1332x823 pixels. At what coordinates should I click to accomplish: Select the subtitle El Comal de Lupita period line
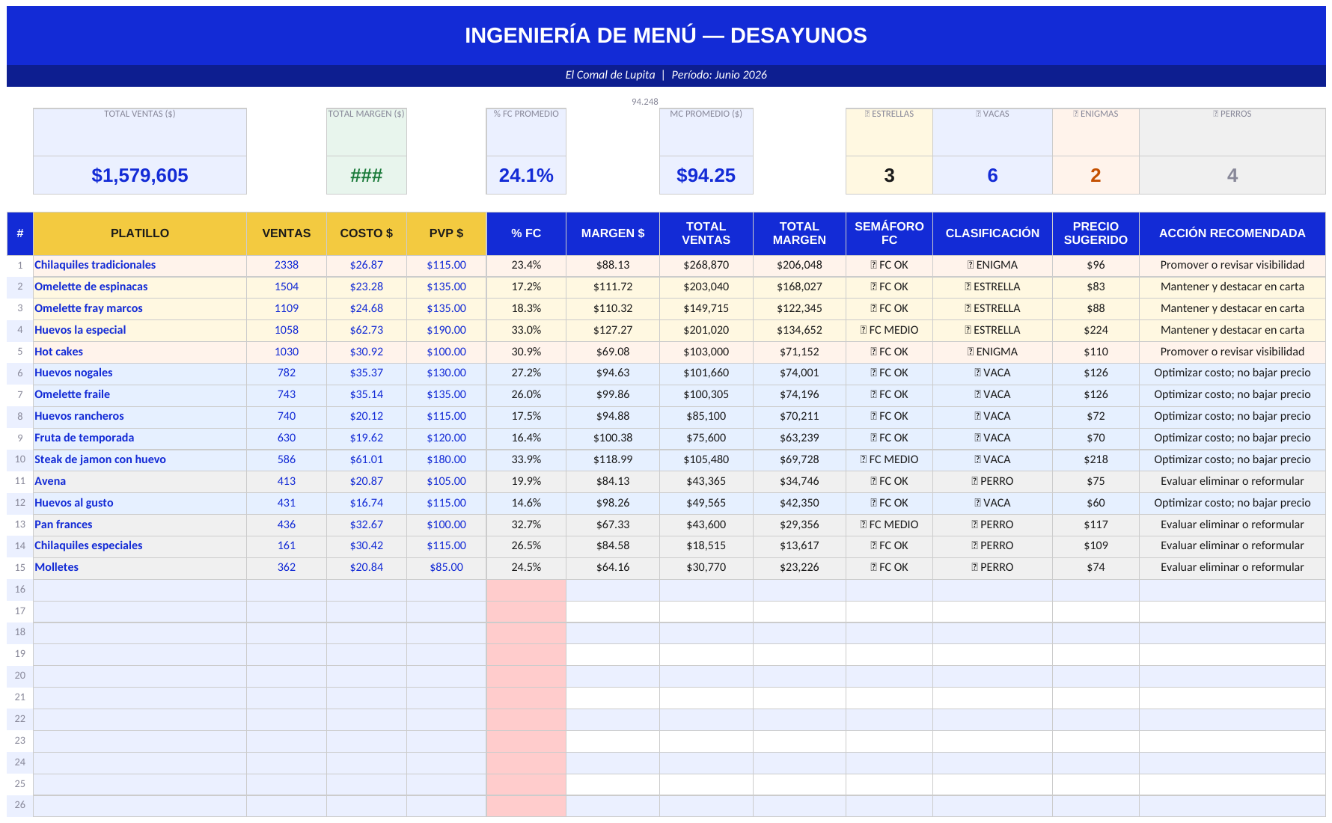[665, 75]
